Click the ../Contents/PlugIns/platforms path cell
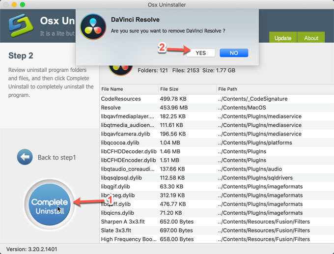Viewport: 334px width, 254px height. point(255,142)
